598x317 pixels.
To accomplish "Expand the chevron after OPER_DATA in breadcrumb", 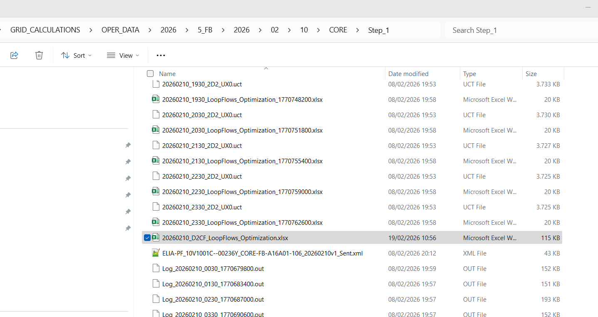I will point(150,30).
